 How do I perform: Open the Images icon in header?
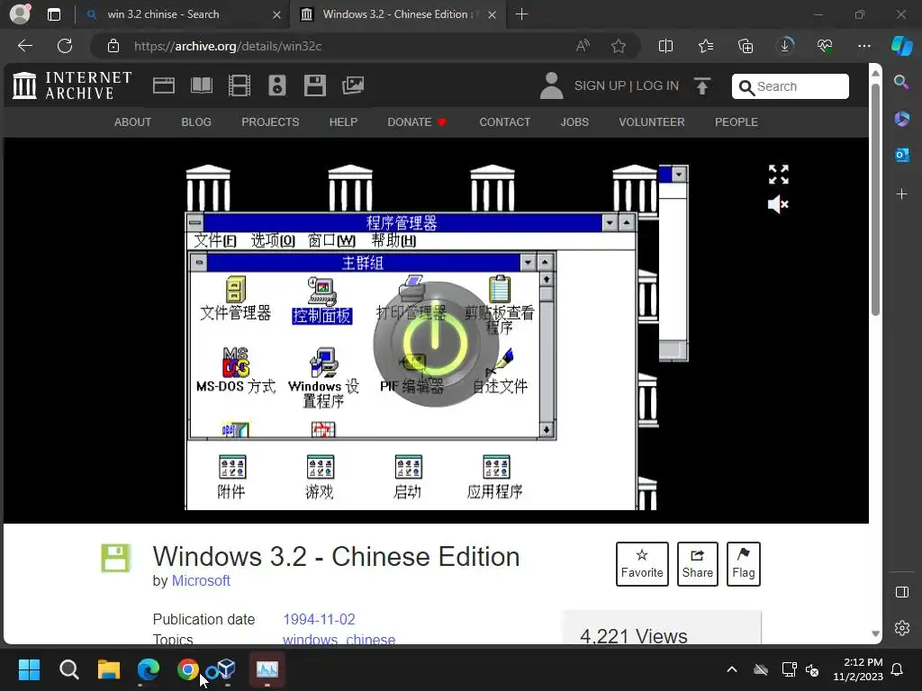tap(353, 85)
